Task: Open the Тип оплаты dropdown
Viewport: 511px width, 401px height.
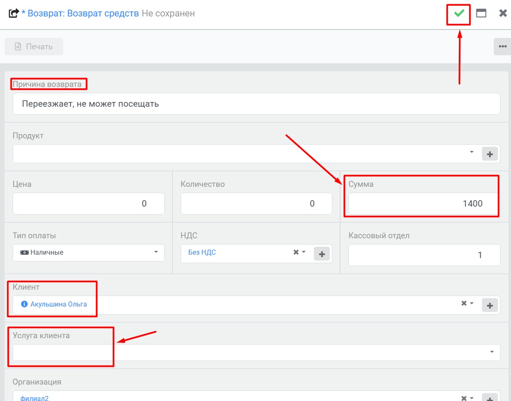Action: (88, 253)
